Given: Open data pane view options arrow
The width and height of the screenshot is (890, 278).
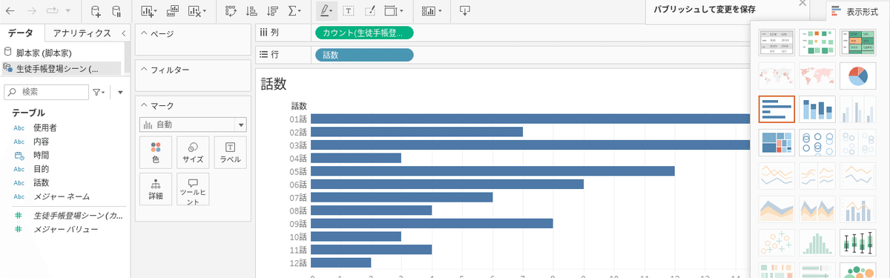Looking at the screenshot, I should (120, 93).
